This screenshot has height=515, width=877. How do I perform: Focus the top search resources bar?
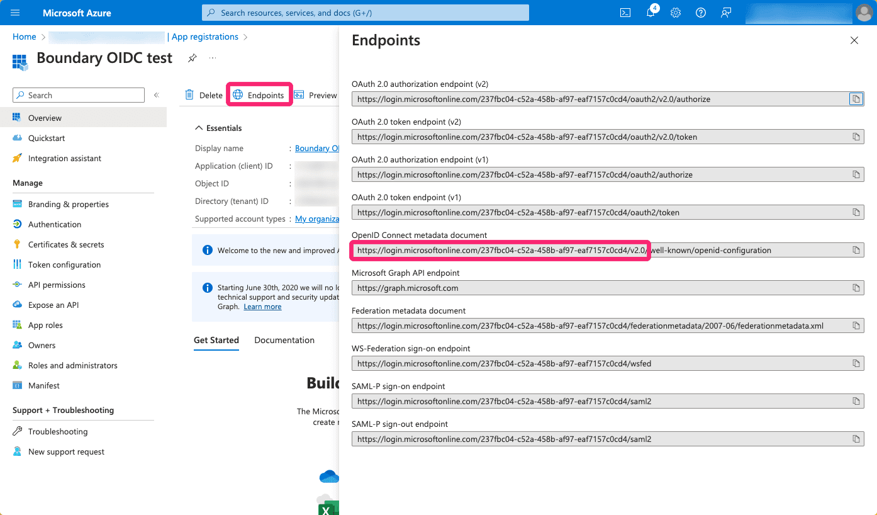coord(366,13)
